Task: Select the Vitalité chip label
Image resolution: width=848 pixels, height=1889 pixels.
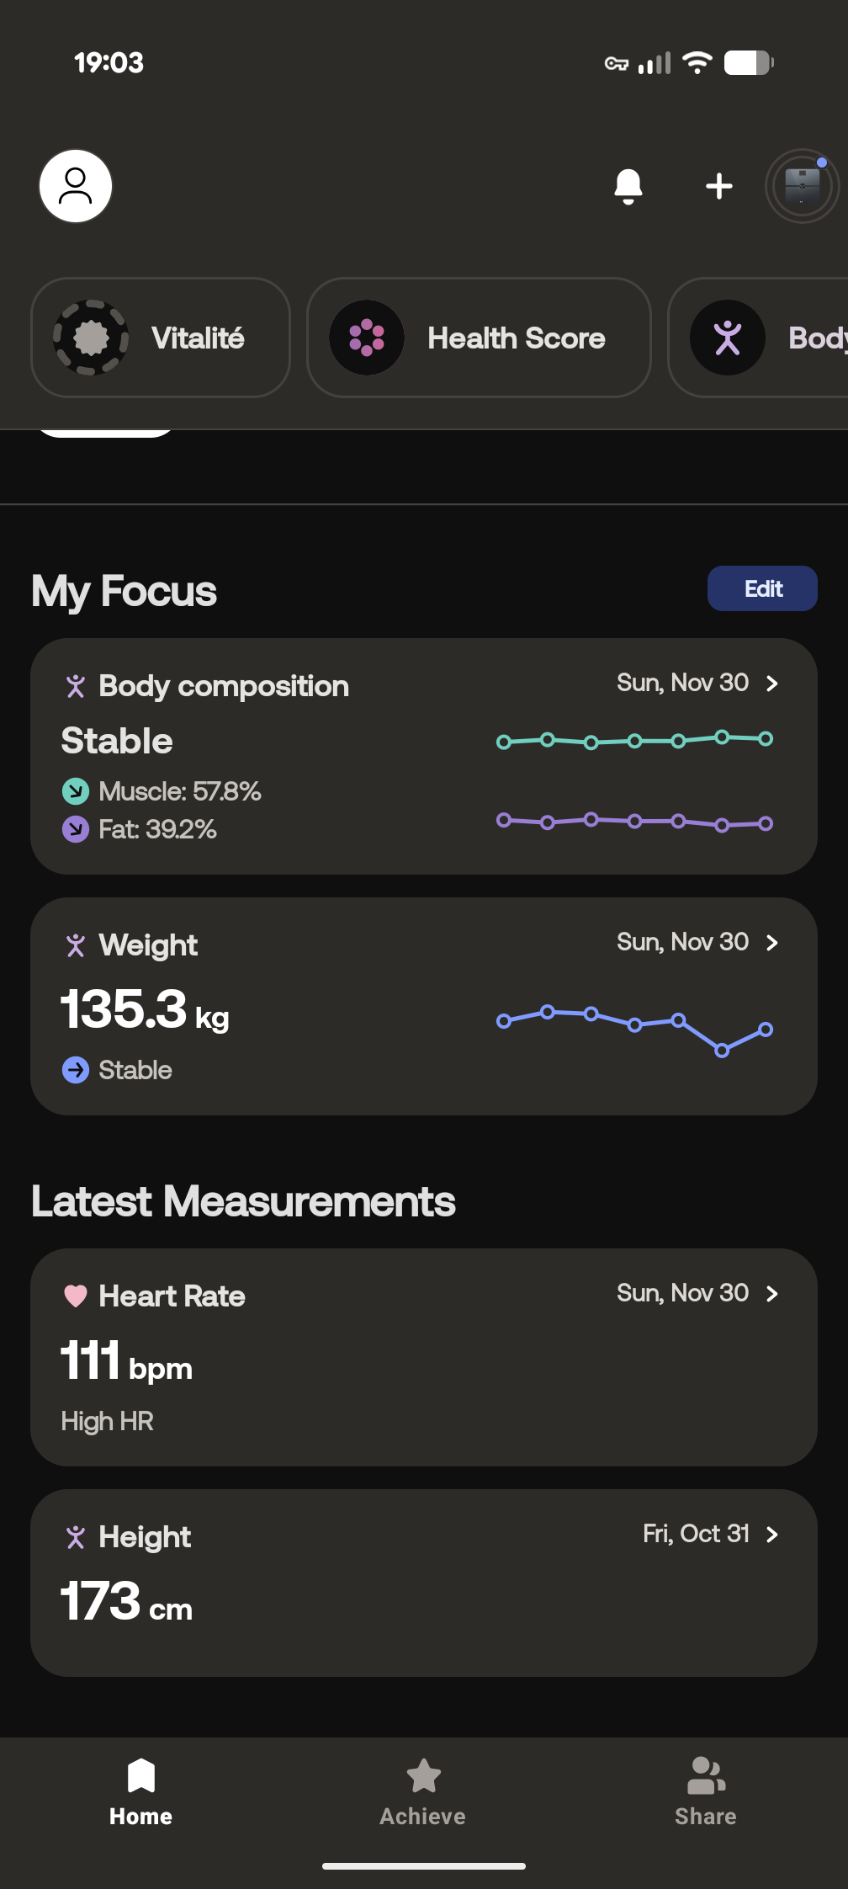Action: pyautogui.click(x=198, y=338)
